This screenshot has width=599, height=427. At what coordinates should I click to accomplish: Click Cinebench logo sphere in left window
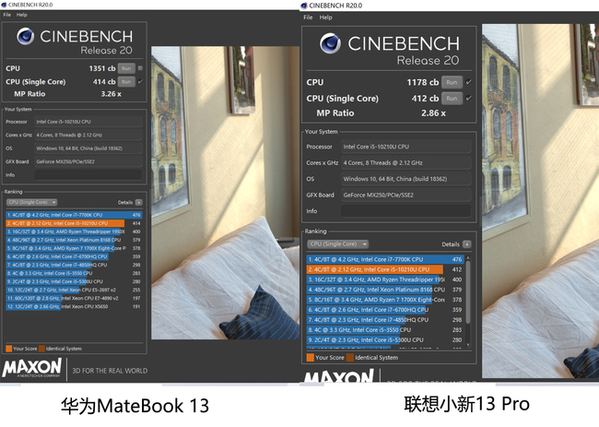coord(25,36)
